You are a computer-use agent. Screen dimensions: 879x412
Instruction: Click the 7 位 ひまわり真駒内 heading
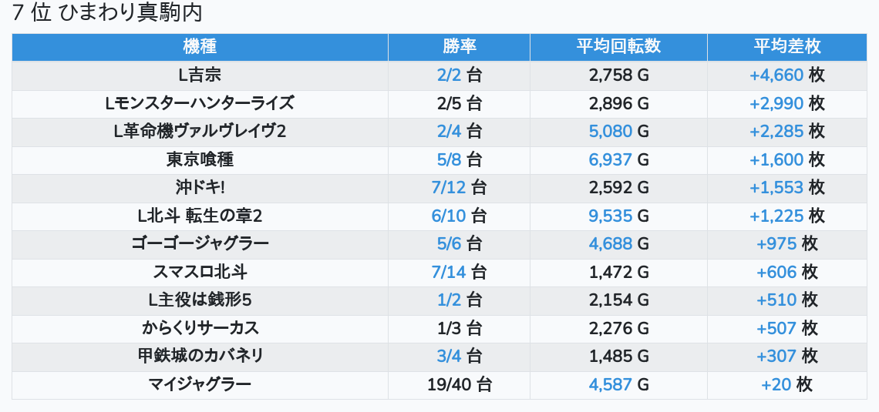108,13
